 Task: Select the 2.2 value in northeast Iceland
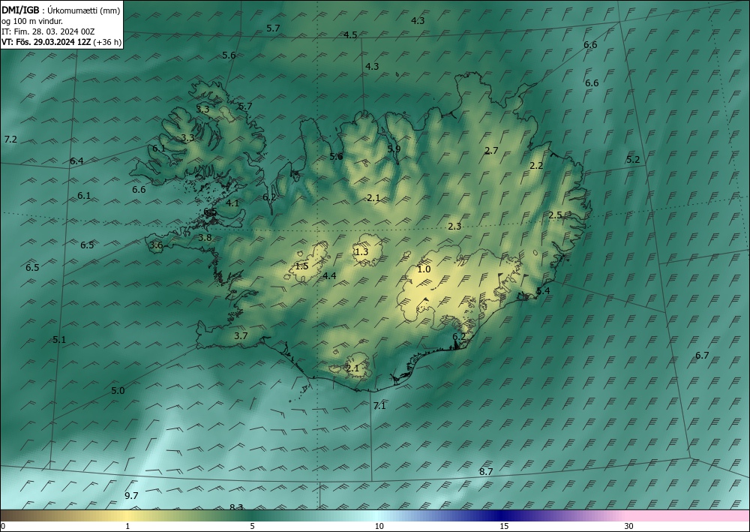pos(537,165)
